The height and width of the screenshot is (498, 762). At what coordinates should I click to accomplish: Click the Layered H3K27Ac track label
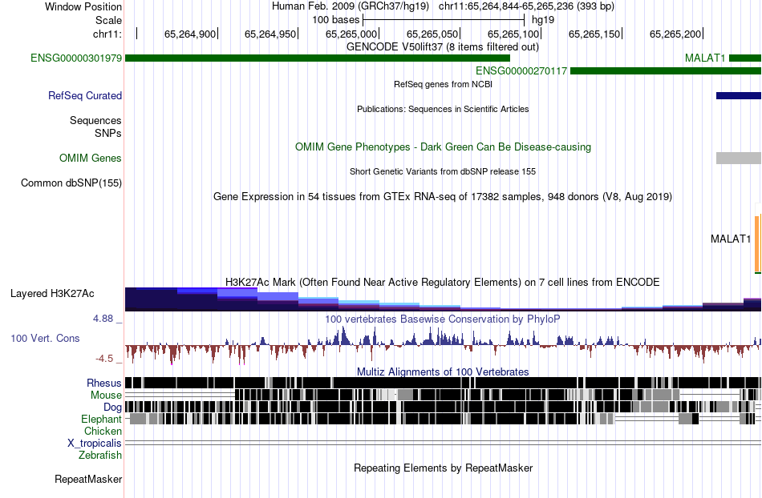[x=52, y=293]
